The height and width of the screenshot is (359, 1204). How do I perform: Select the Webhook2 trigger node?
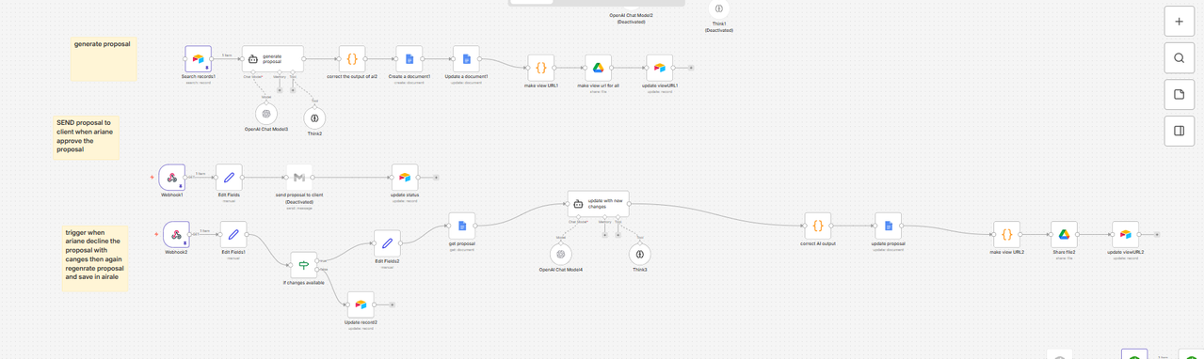(x=176, y=234)
